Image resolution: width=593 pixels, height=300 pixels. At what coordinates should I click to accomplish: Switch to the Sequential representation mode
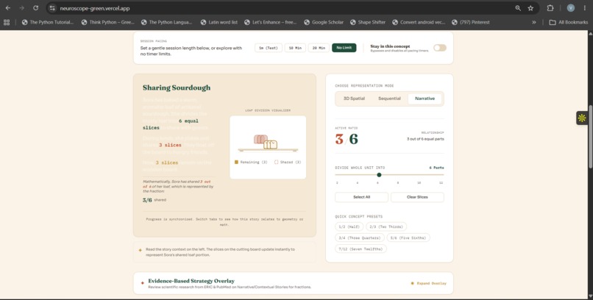click(x=389, y=99)
